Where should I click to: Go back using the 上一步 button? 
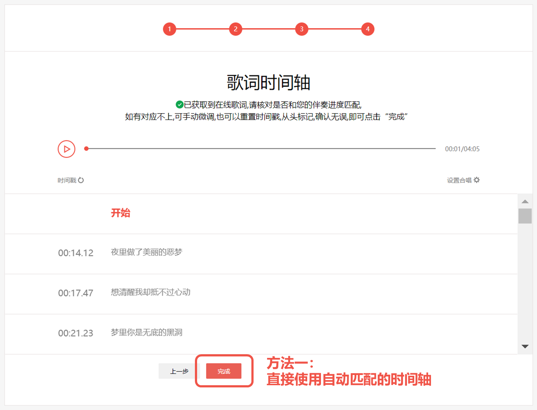(x=180, y=371)
